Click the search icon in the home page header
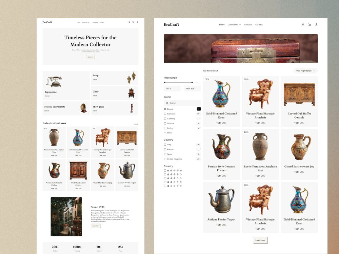This screenshot has height=254, width=339. coord(129,22)
